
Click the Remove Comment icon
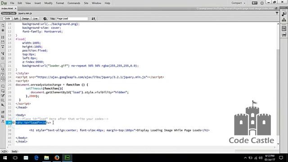click(3, 91)
